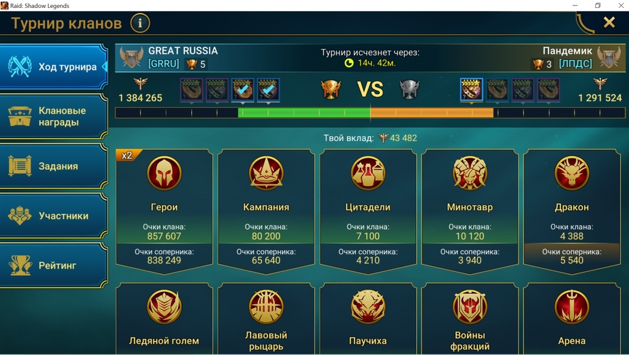The height and width of the screenshot is (355, 629).
Task: Select the Ход турнира tab
Action: (x=54, y=67)
